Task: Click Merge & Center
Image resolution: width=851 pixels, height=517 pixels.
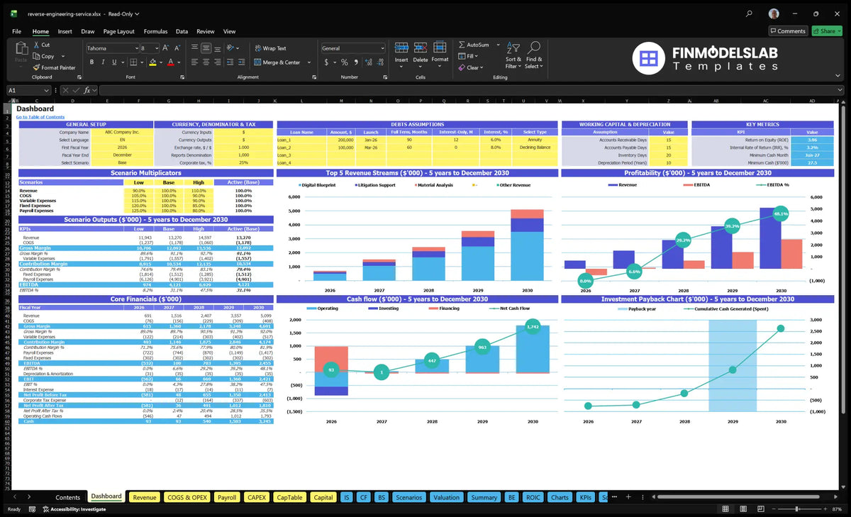Action: [x=277, y=62]
